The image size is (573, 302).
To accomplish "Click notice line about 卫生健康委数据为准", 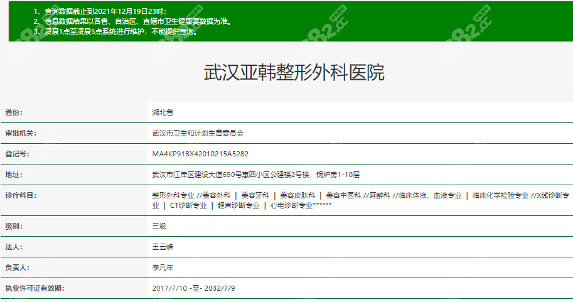I will (x=133, y=21).
